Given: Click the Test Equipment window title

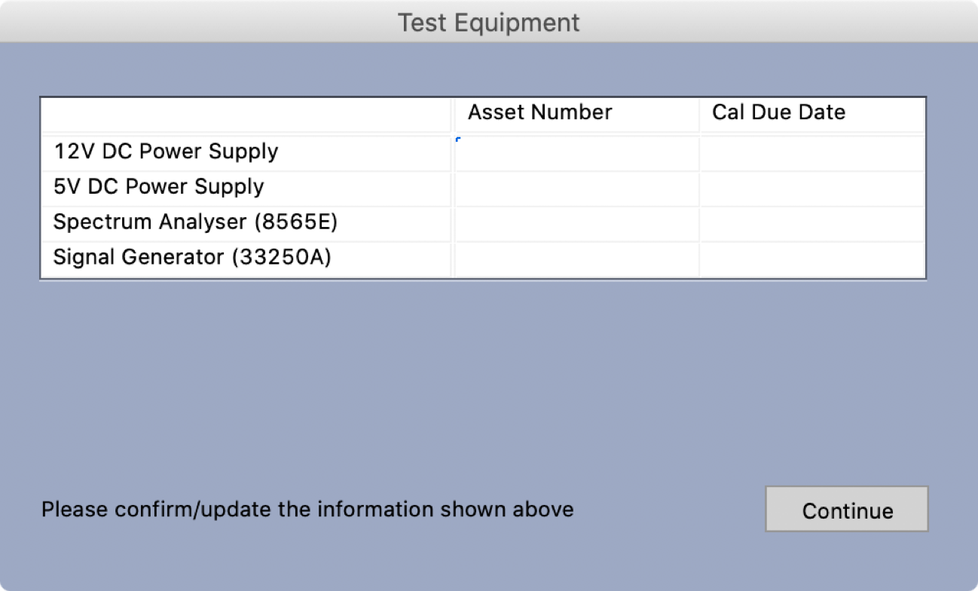Looking at the screenshot, I should click(x=489, y=23).
